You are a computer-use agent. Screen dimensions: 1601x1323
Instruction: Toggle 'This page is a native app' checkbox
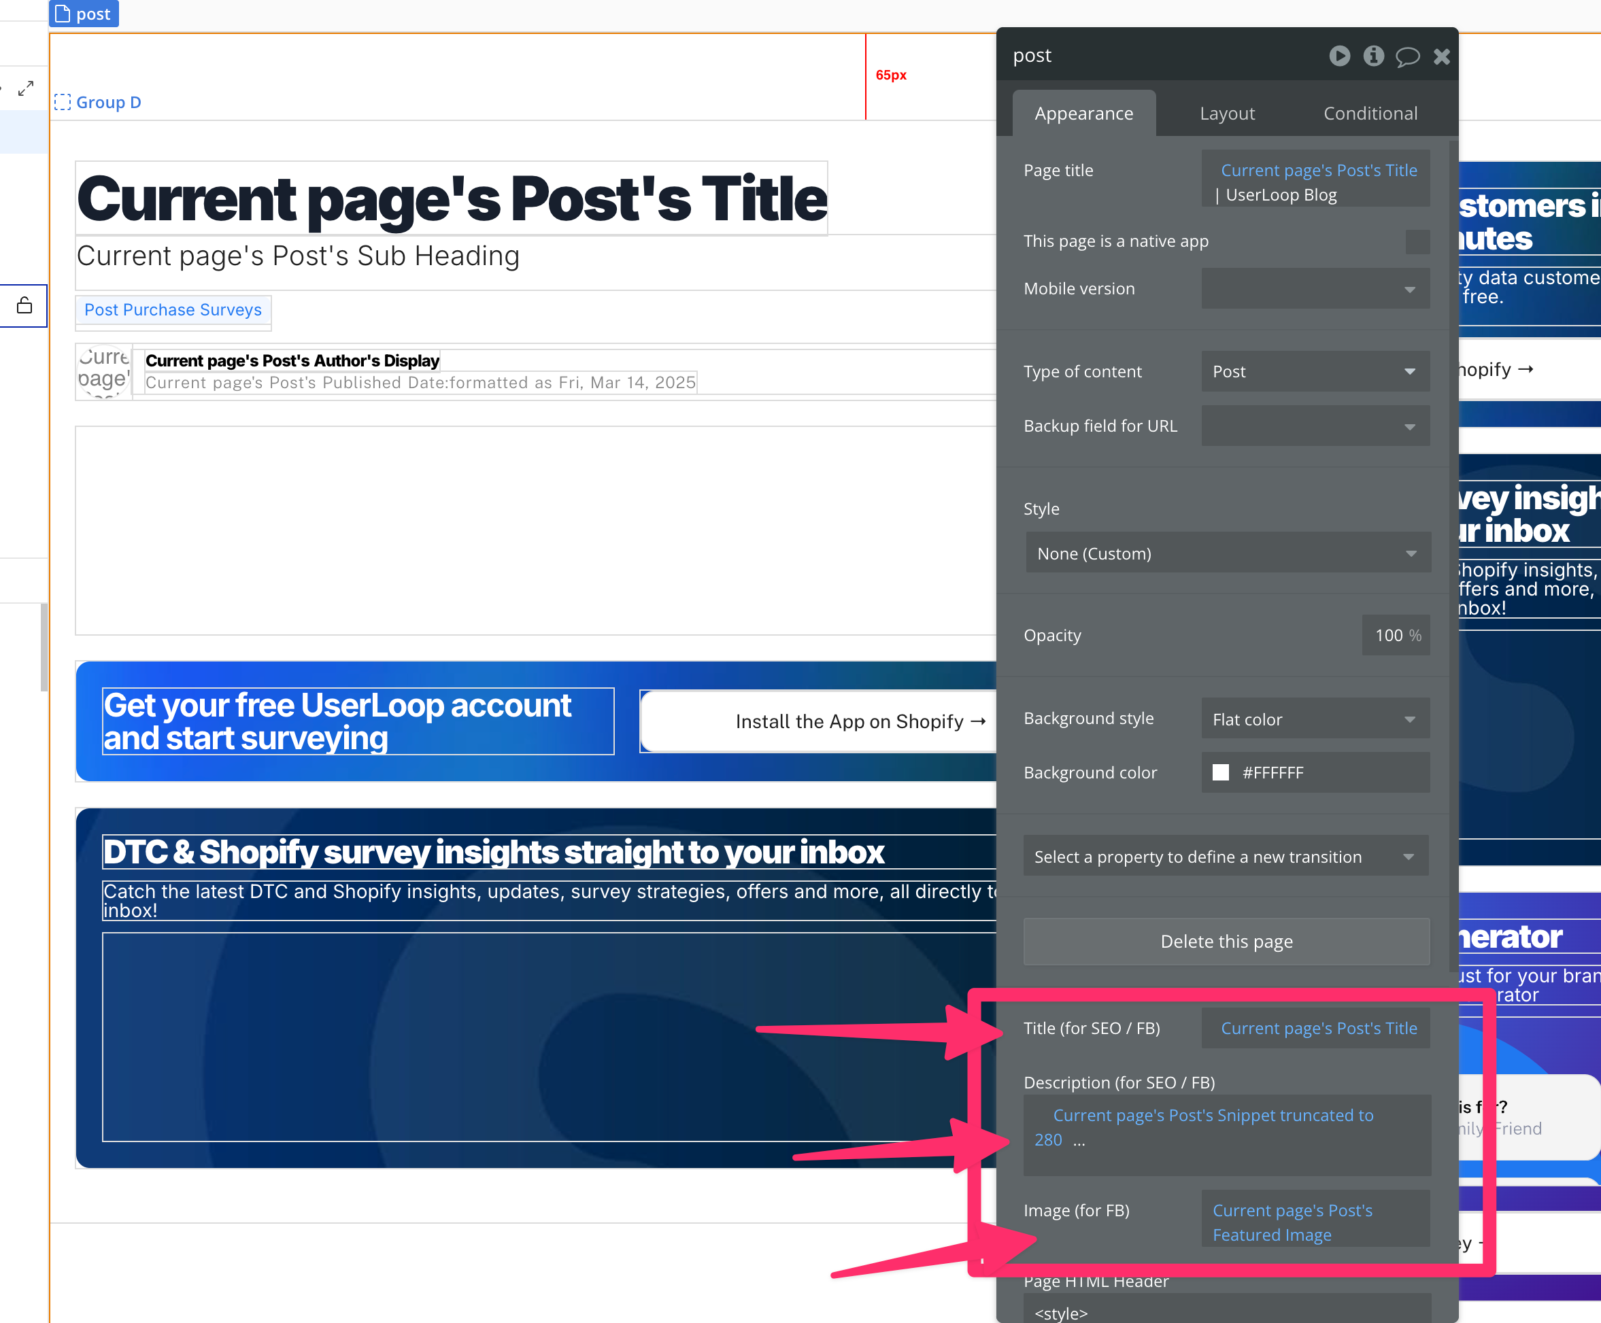[x=1417, y=241]
